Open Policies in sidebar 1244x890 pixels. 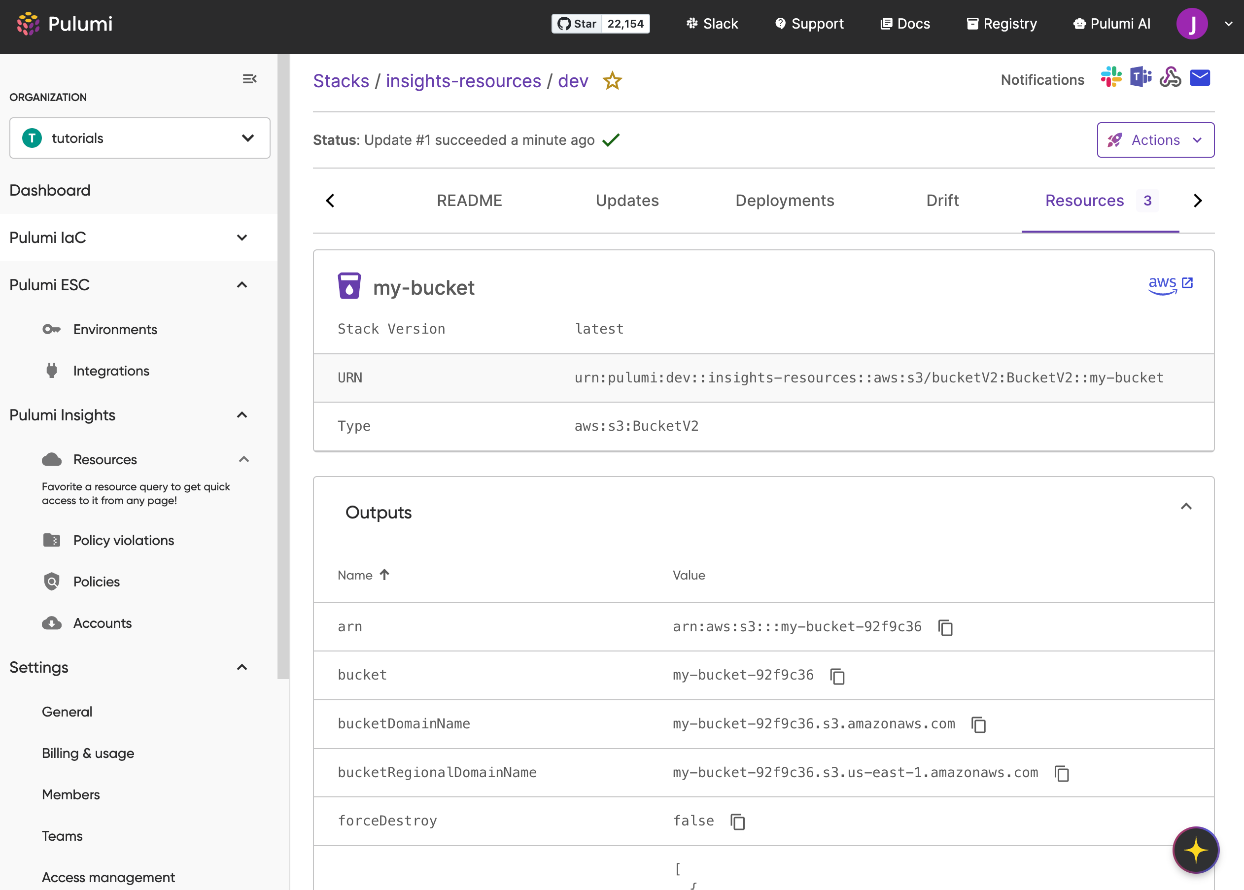[97, 582]
